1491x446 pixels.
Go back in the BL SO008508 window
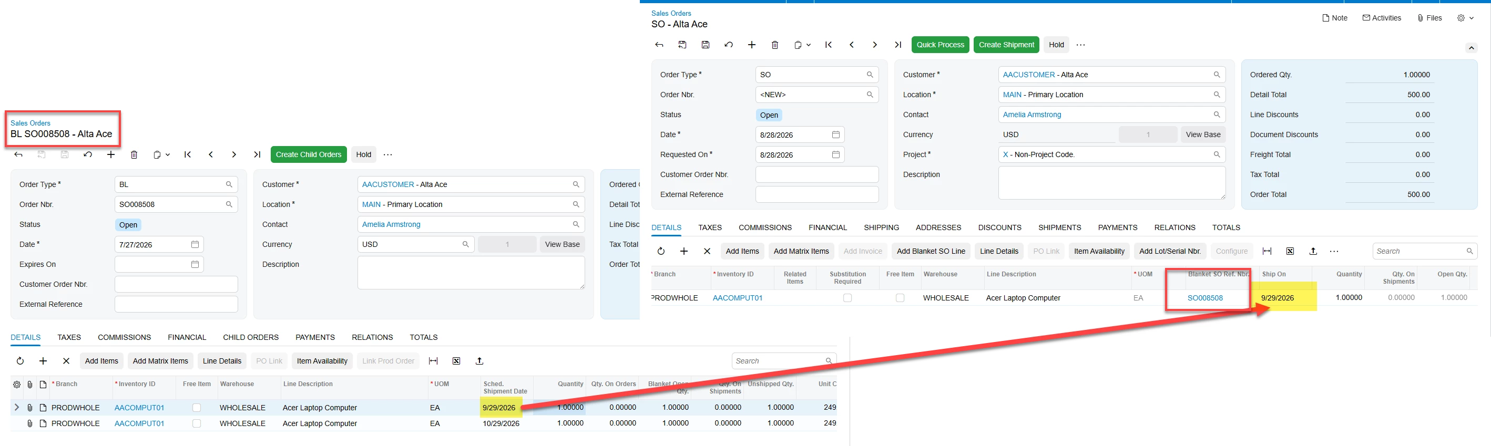pyautogui.click(x=18, y=154)
